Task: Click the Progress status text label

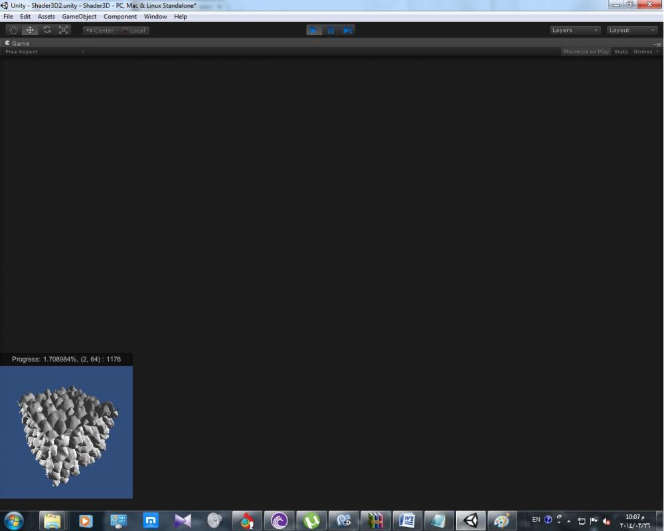Action: pos(66,359)
